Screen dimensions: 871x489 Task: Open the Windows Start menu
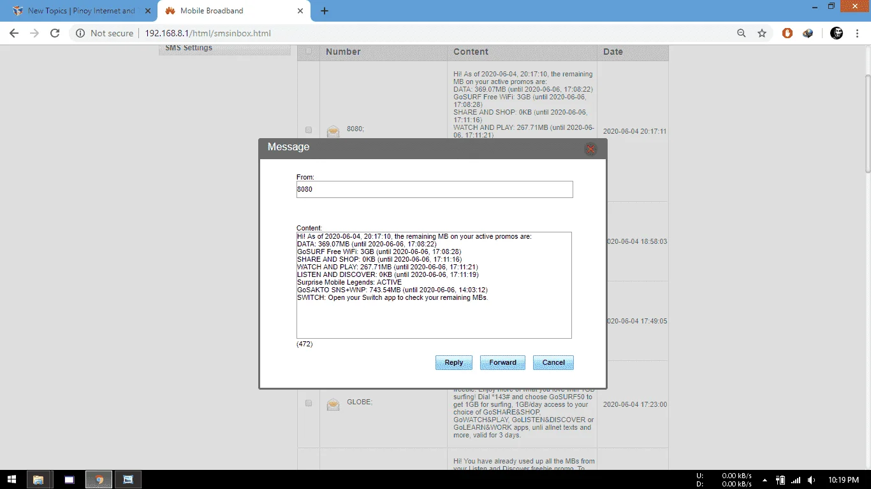click(x=11, y=479)
